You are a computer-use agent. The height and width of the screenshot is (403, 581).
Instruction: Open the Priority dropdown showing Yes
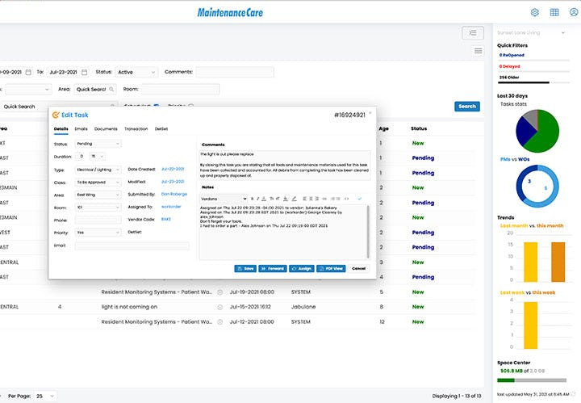click(x=98, y=232)
